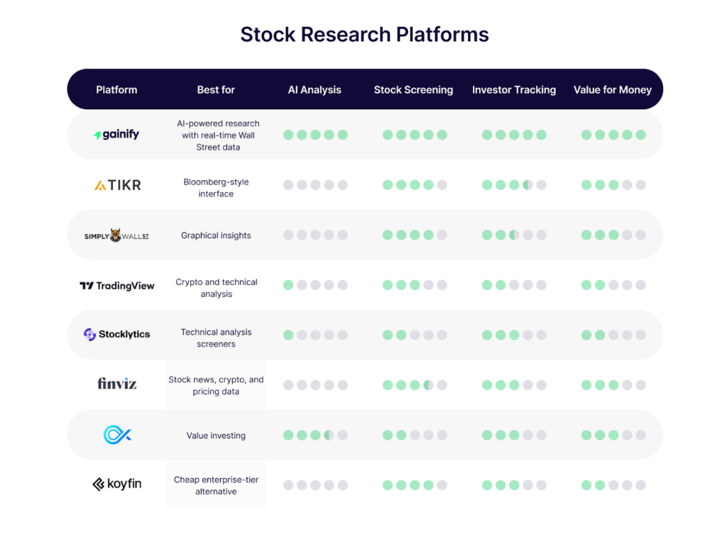This screenshot has height=542, width=727.
Task: Click 'AI-powered research with real-time Wall Street data'
Action: point(218,135)
